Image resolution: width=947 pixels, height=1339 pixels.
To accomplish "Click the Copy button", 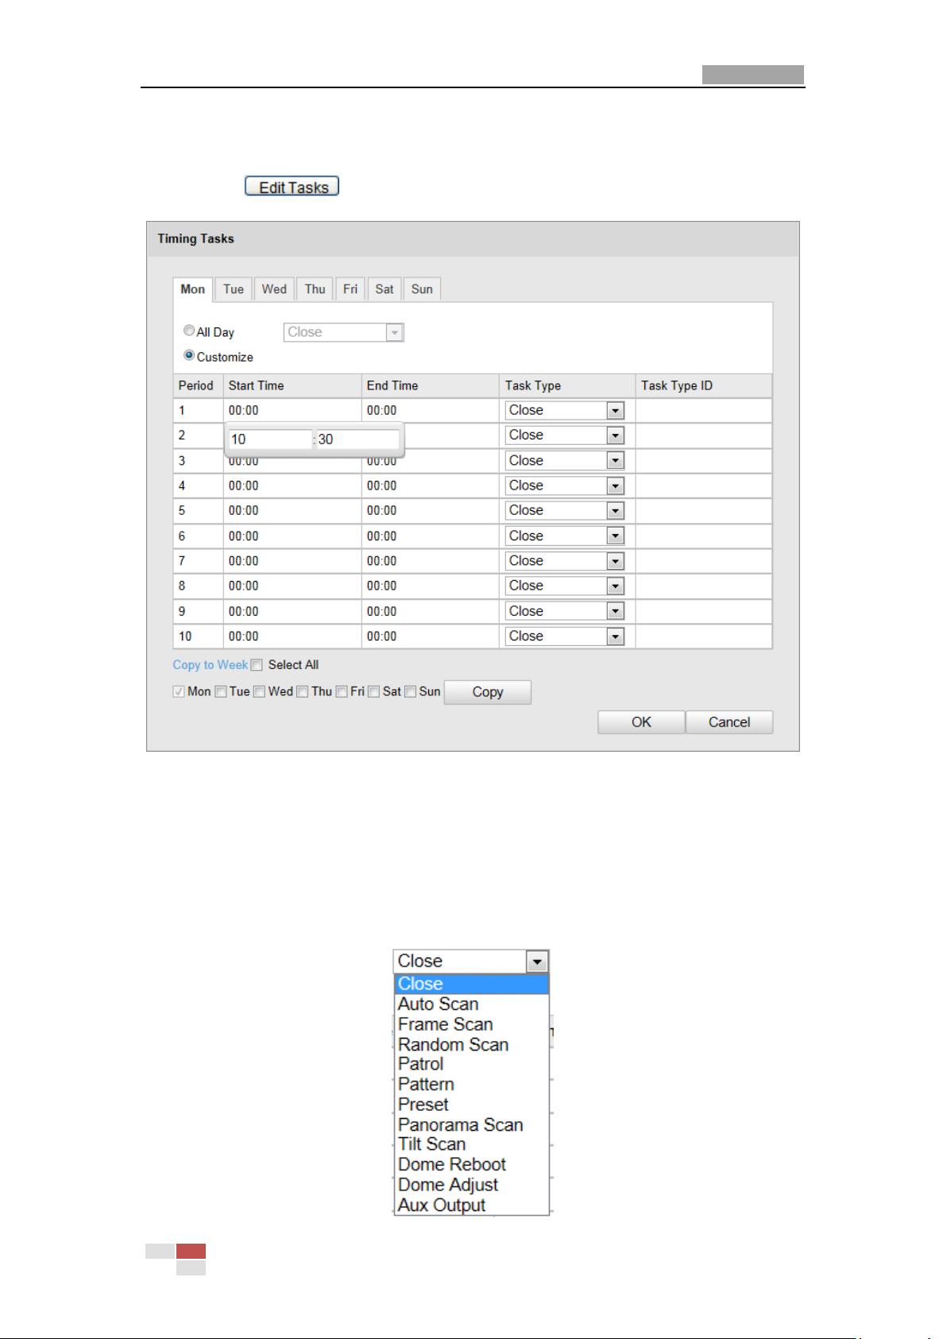I will (x=488, y=692).
